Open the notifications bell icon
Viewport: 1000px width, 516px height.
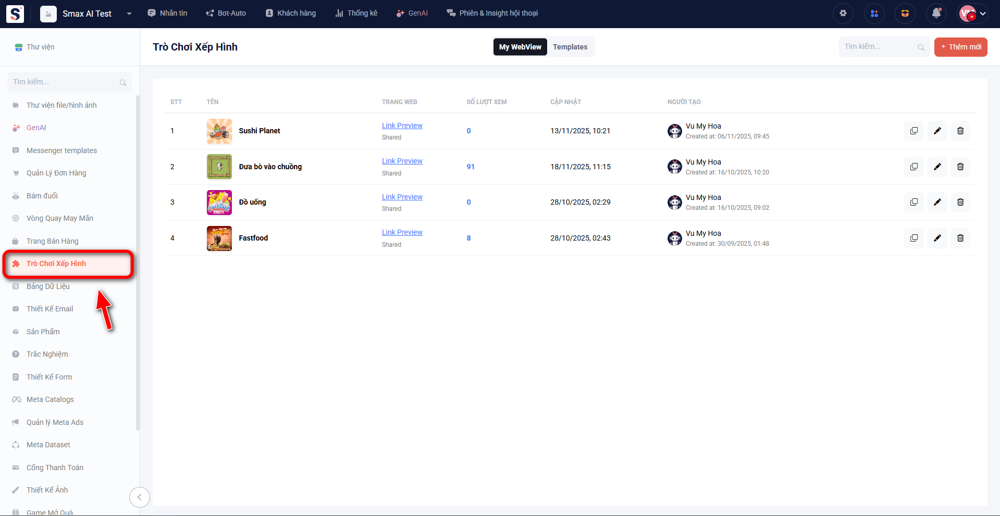coord(936,14)
